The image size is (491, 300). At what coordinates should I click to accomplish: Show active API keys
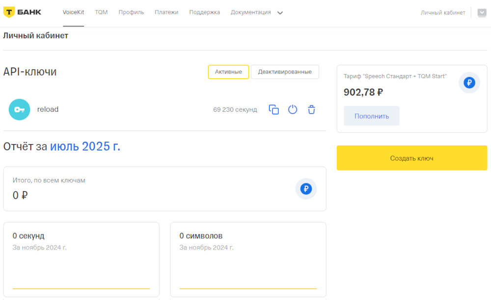(228, 72)
